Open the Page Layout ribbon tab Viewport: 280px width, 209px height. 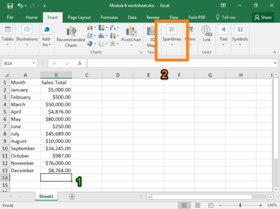pos(79,17)
